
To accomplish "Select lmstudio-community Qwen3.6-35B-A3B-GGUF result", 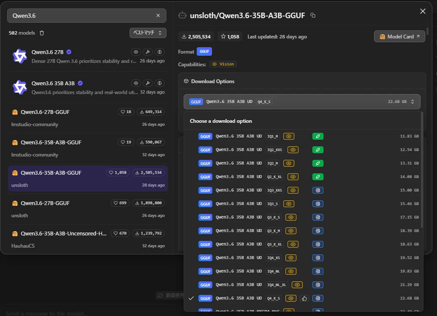I will 88,148.
